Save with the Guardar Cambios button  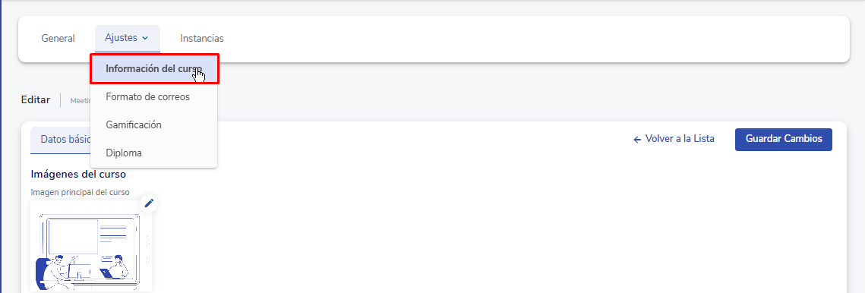pyautogui.click(x=783, y=139)
